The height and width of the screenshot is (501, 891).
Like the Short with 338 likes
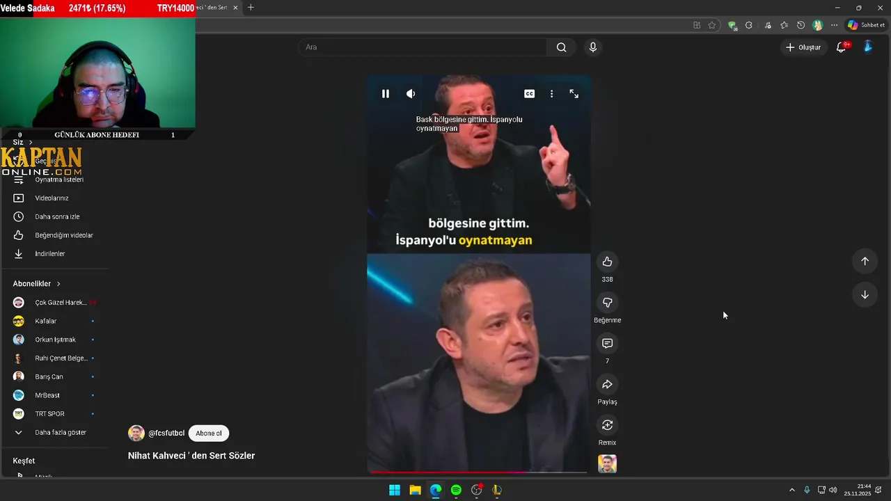[x=607, y=262]
